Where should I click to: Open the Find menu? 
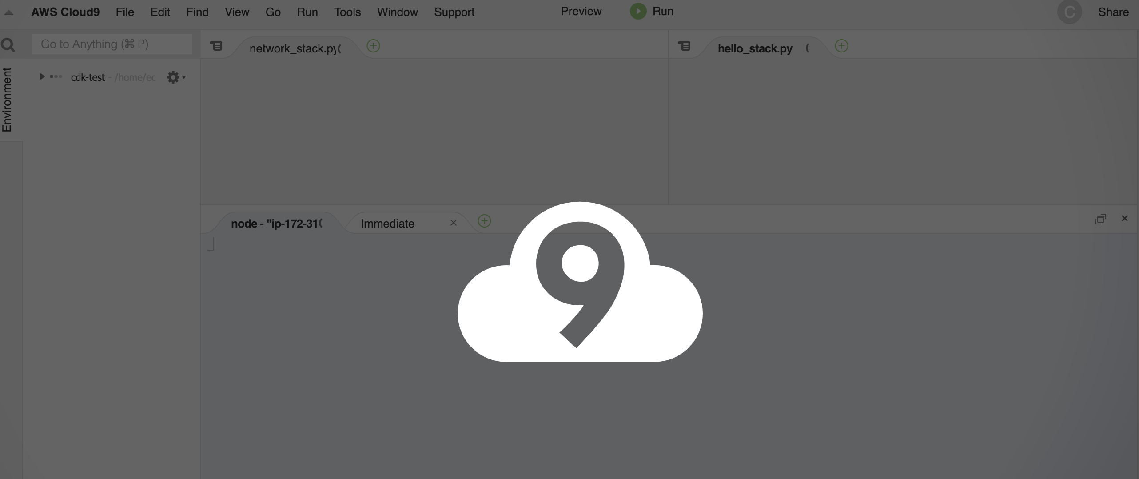pyautogui.click(x=197, y=12)
